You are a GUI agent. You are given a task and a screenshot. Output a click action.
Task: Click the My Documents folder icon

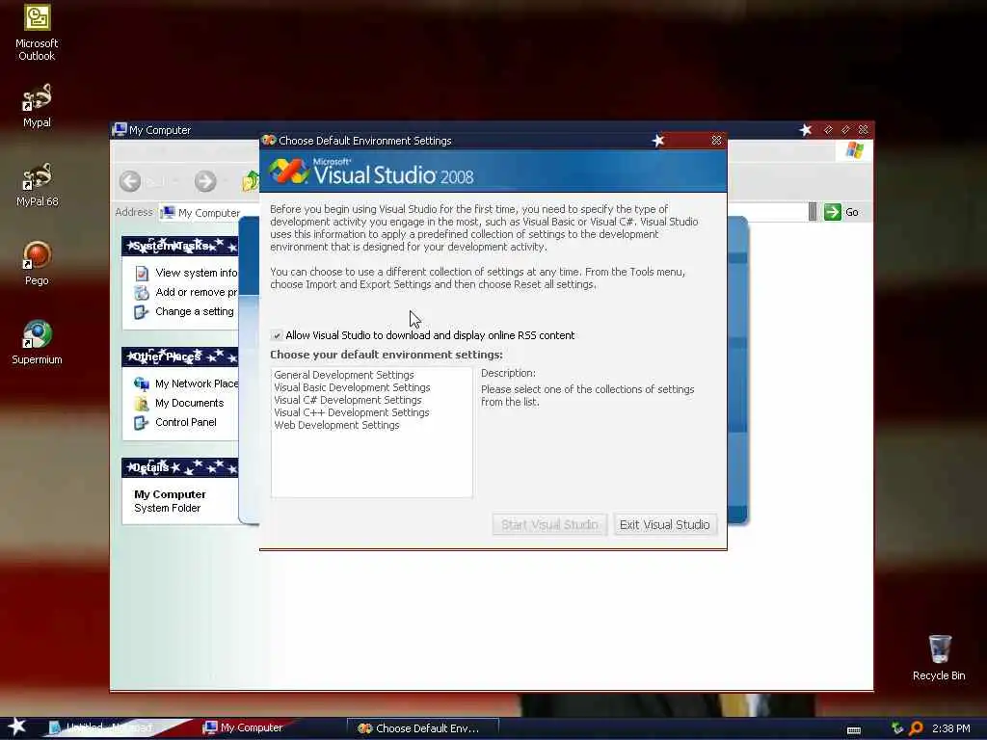[x=141, y=403]
